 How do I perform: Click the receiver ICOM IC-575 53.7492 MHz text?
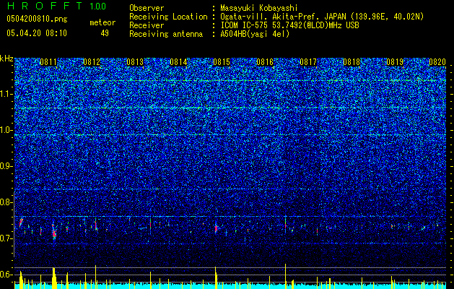[x=289, y=25]
